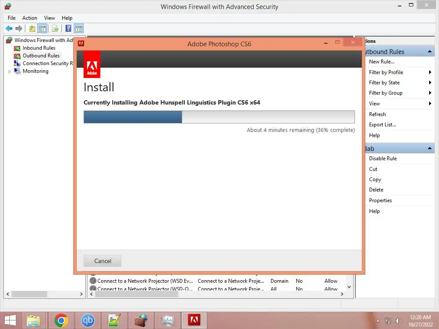Open the Filter by Group submenu

pos(400,93)
